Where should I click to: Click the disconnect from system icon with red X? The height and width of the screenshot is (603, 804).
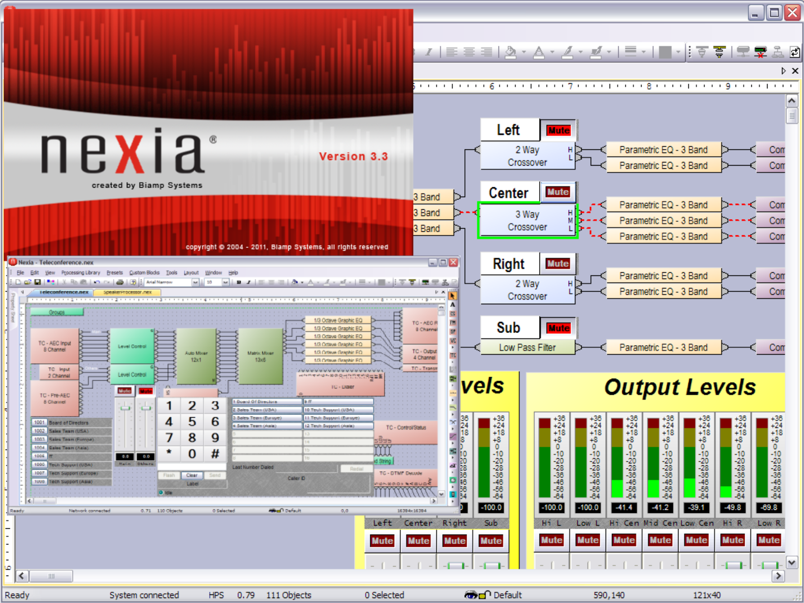pos(760,52)
